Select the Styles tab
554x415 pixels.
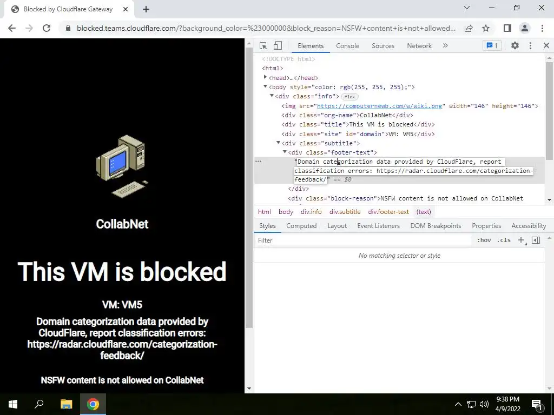pos(267,226)
